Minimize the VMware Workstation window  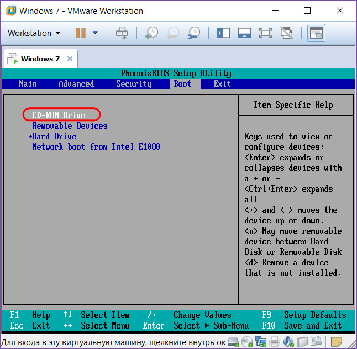275,11
